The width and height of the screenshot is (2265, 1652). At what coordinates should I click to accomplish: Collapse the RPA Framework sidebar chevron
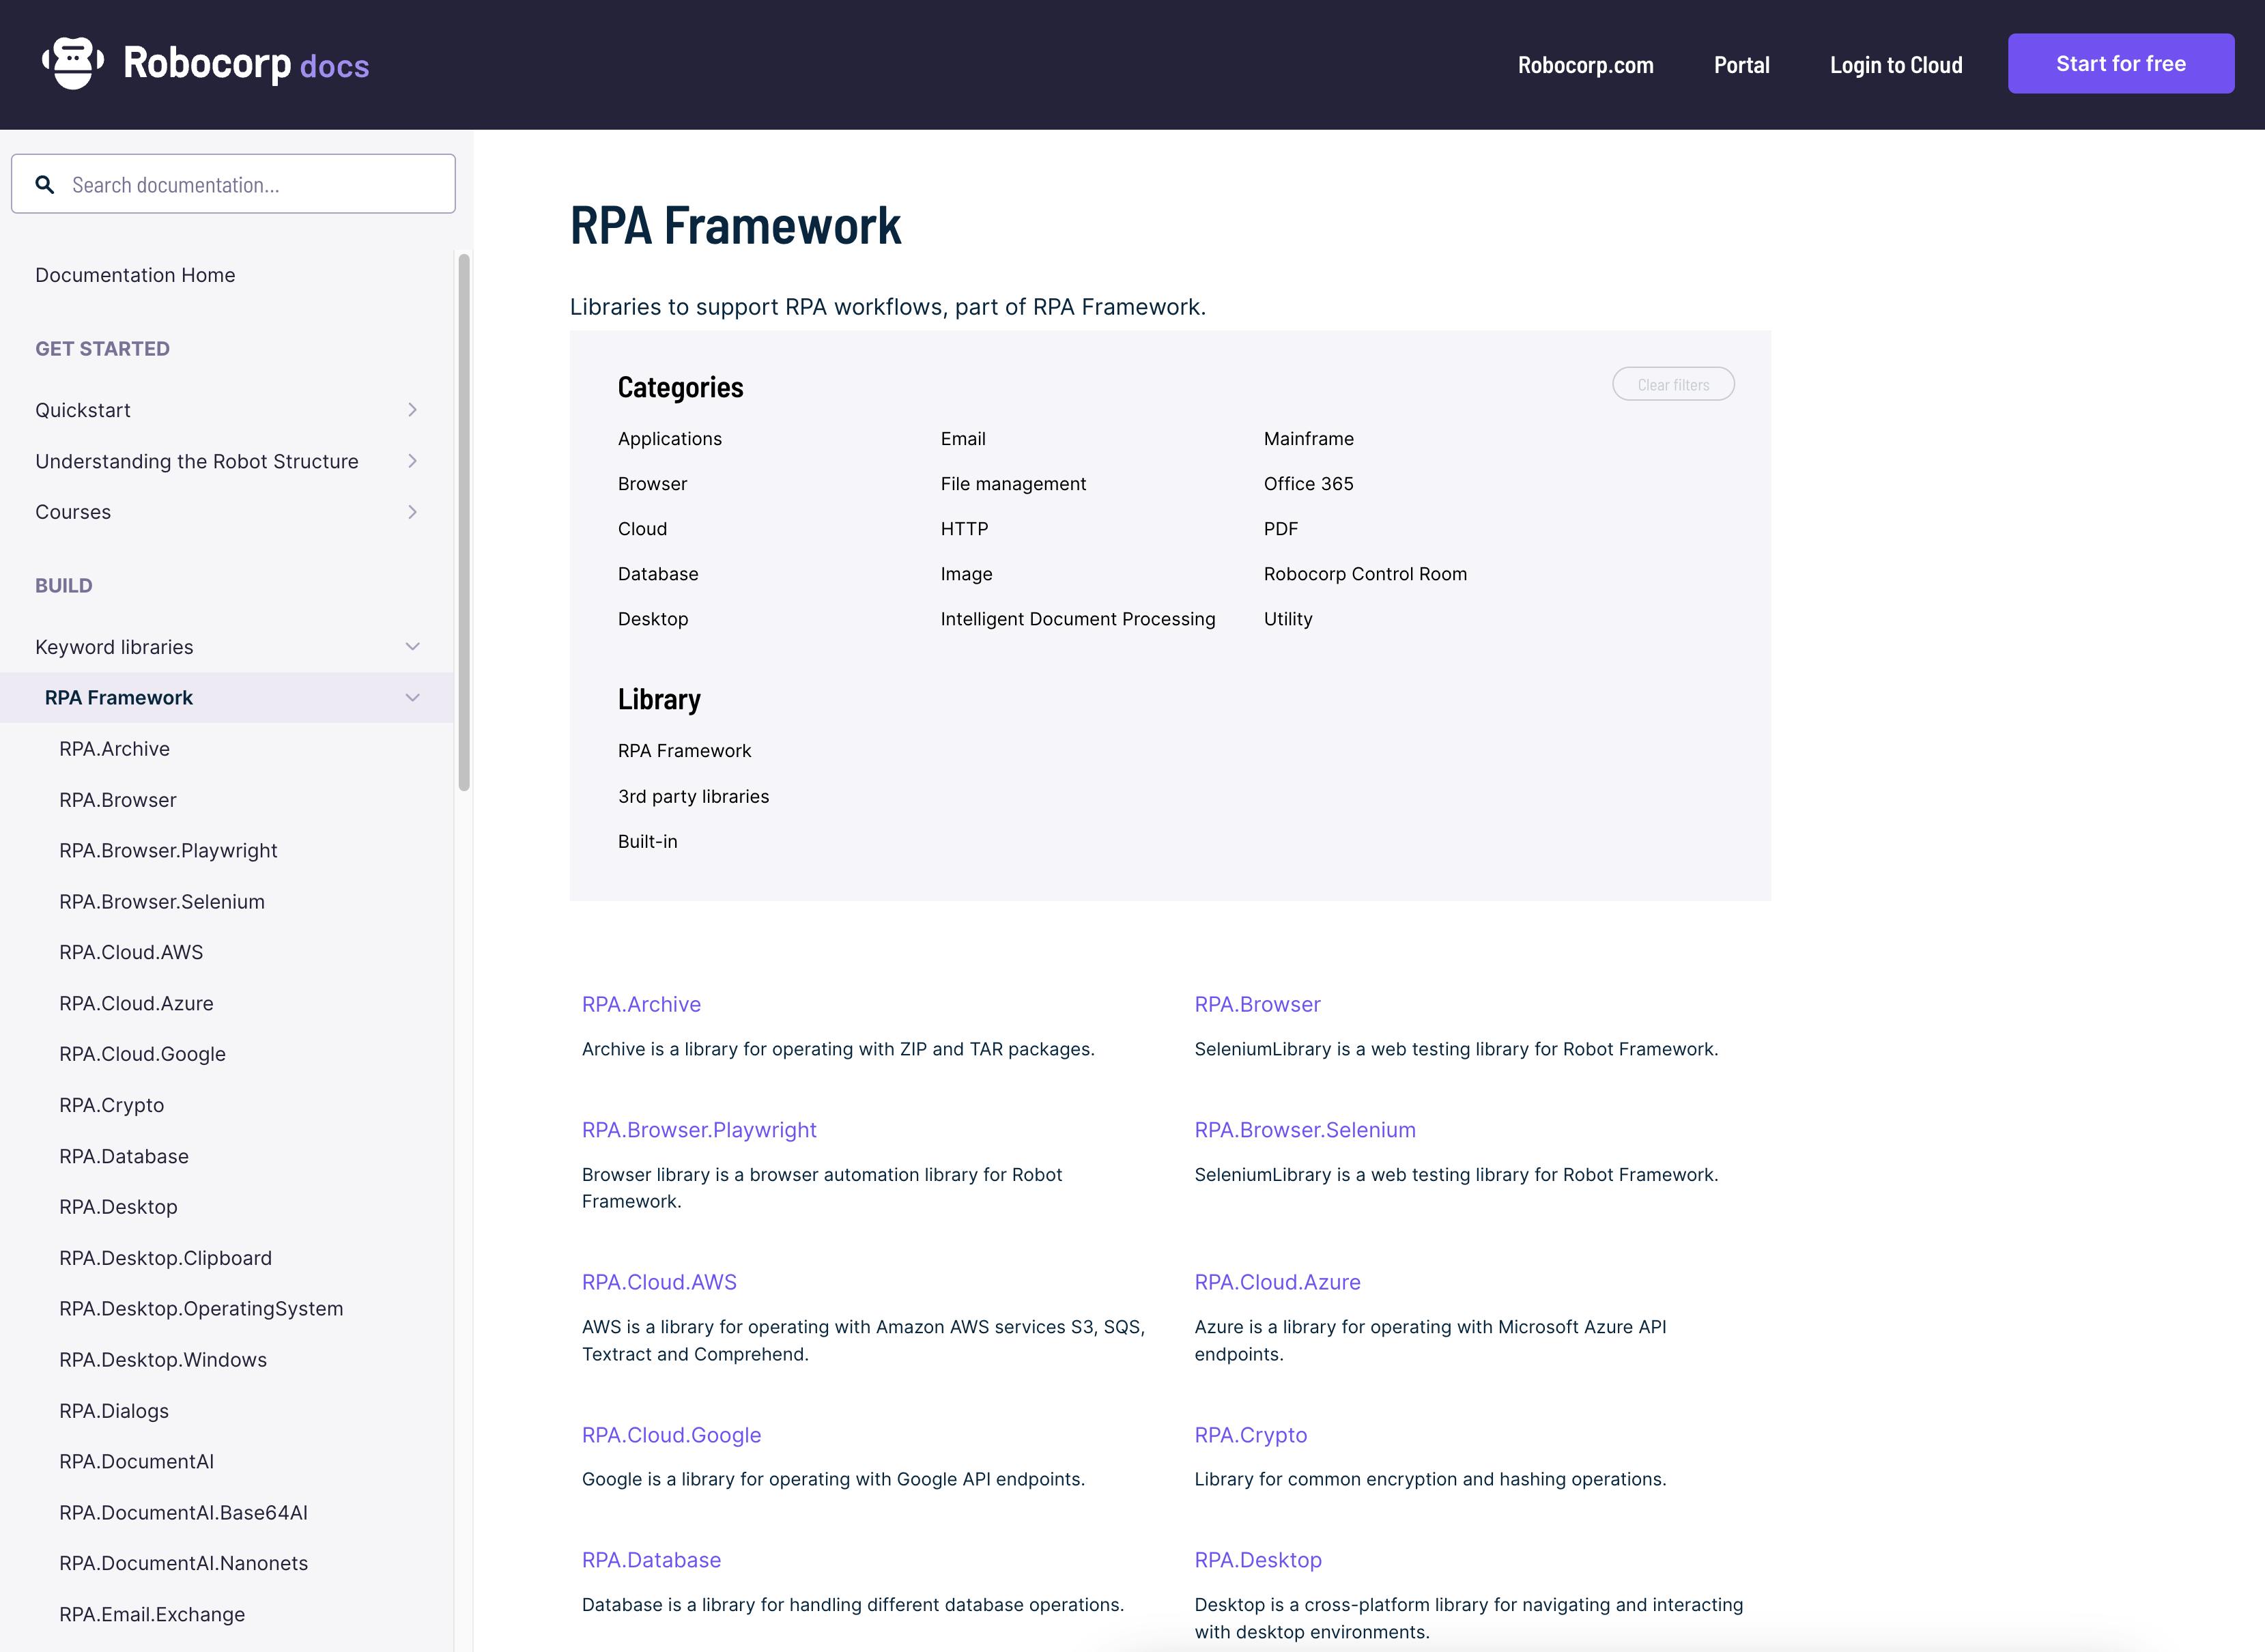[x=412, y=698]
